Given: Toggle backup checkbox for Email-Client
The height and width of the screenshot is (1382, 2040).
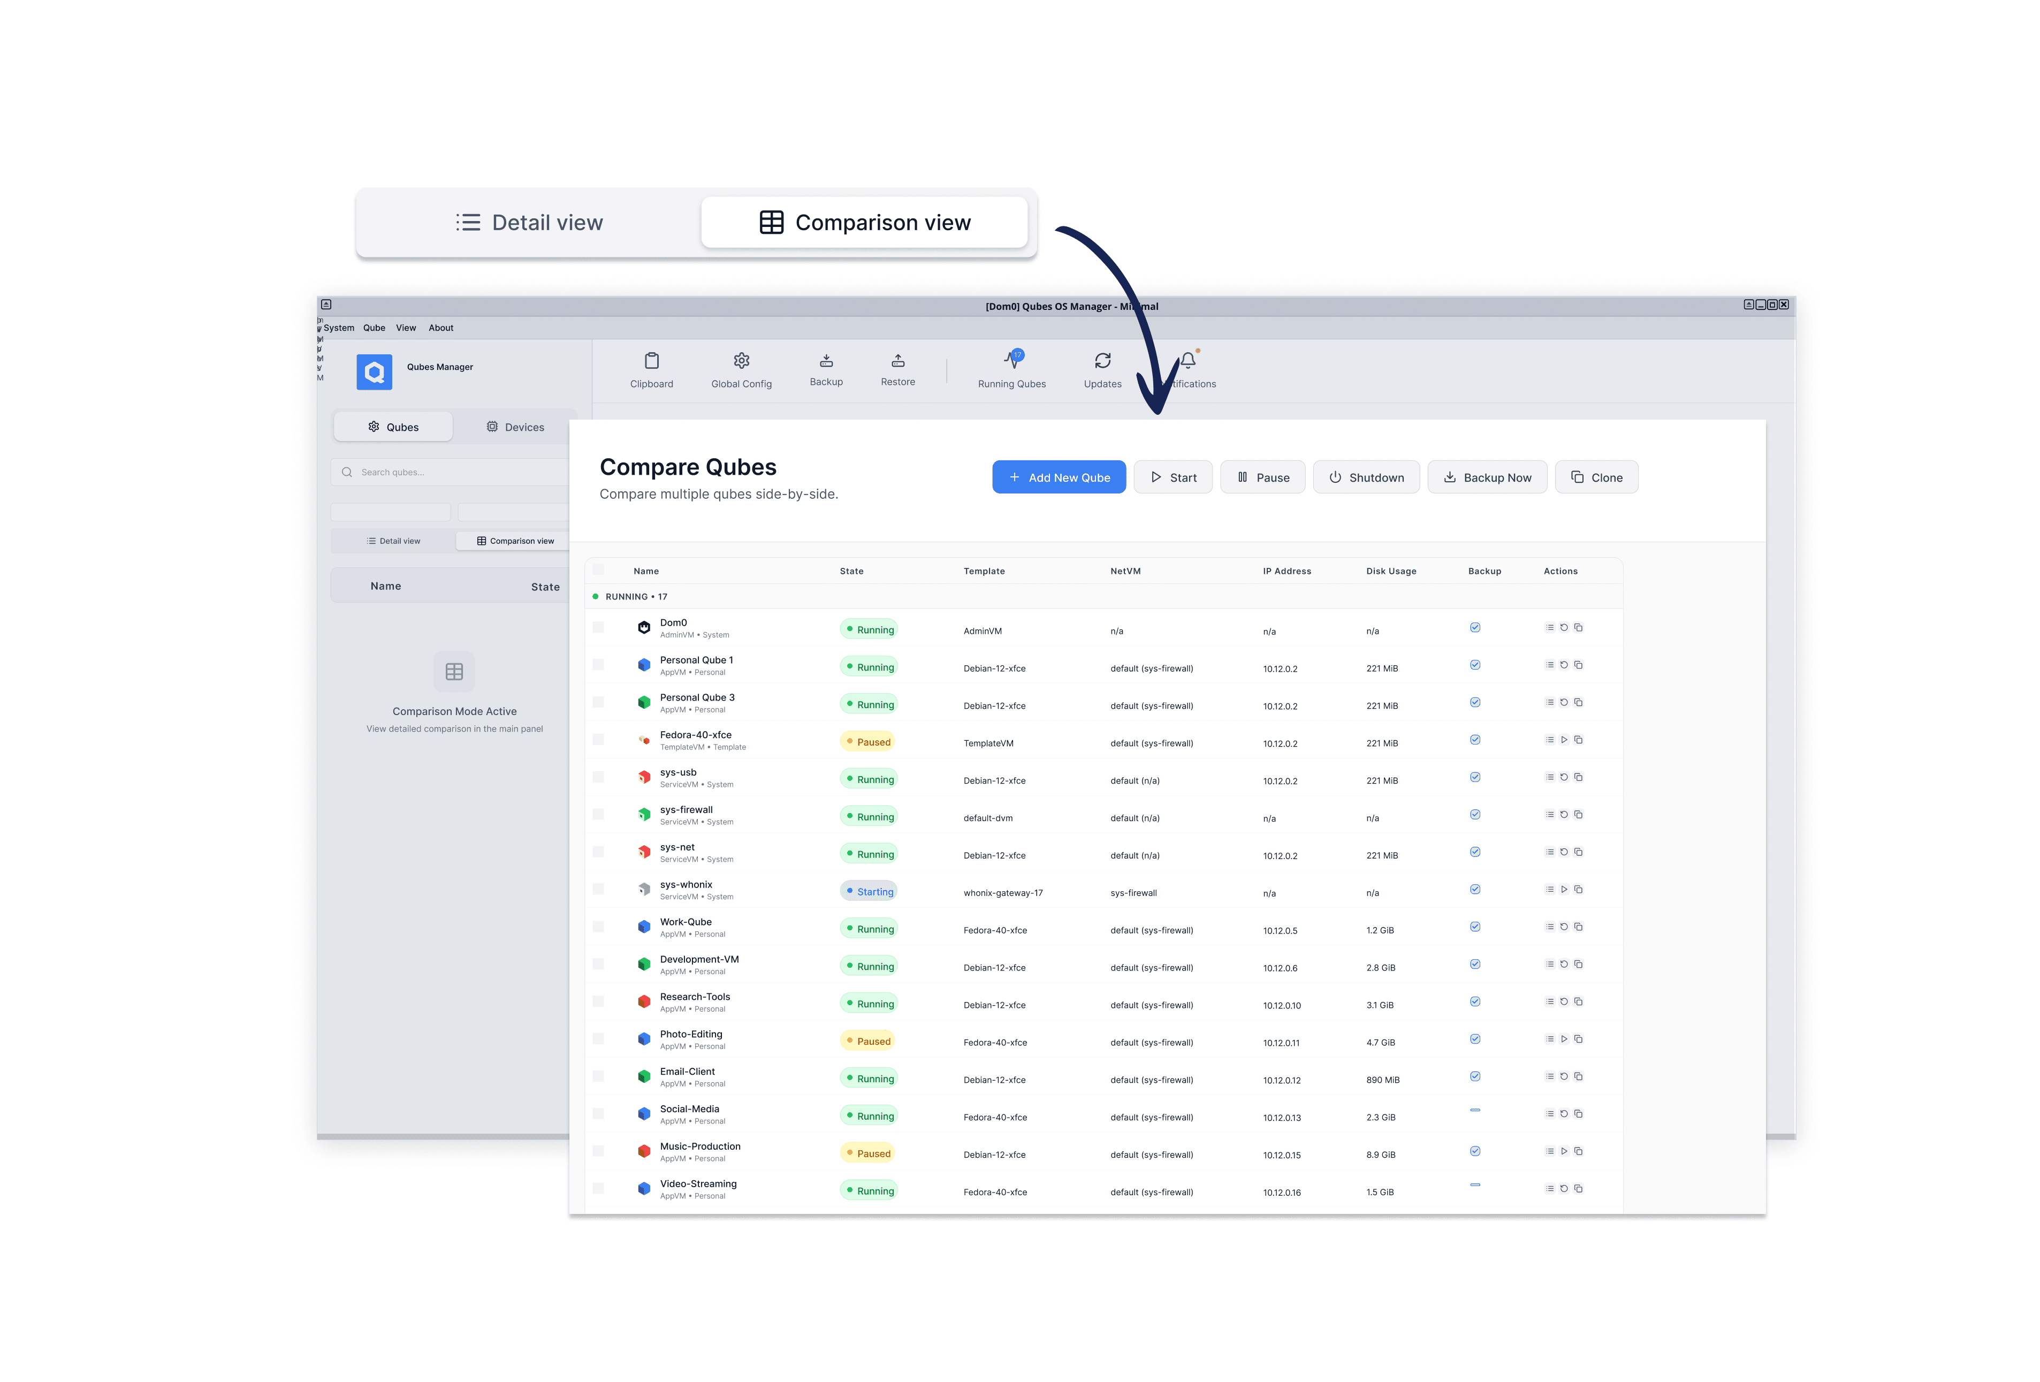Looking at the screenshot, I should click(x=1475, y=1076).
